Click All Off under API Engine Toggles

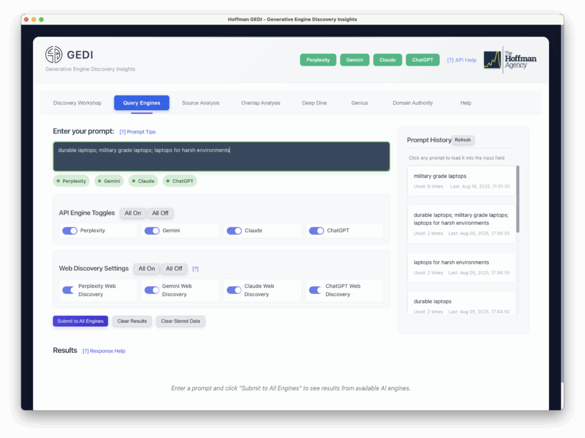[x=160, y=212]
